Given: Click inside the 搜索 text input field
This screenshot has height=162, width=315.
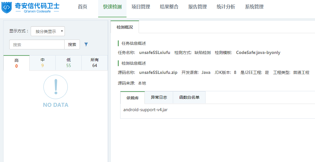Looking at the screenshot, I should point(37,45).
